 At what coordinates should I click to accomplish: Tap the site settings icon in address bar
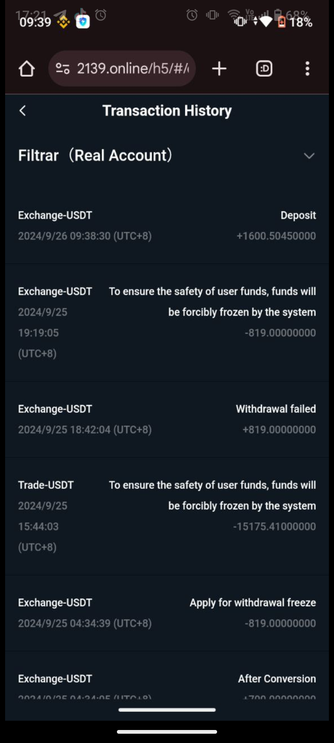pos(63,69)
